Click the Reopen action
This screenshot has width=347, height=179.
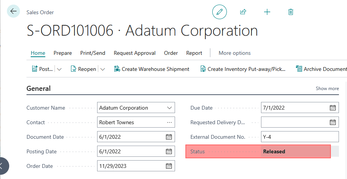coord(83,69)
